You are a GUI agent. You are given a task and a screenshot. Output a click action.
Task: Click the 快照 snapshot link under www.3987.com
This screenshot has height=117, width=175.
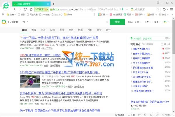[x=38, y=48]
